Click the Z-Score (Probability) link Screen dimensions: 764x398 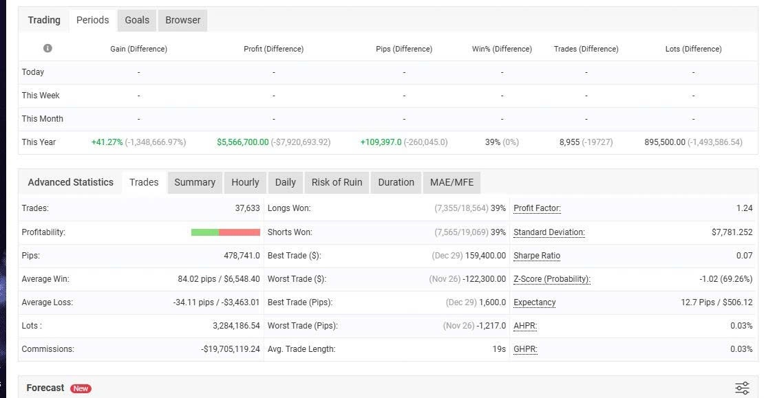click(551, 278)
